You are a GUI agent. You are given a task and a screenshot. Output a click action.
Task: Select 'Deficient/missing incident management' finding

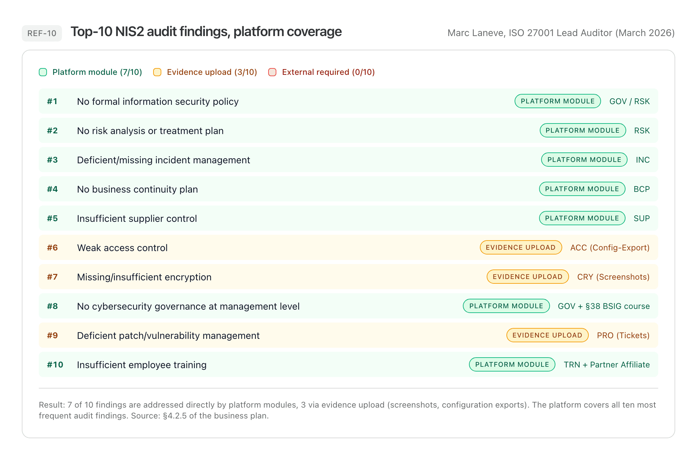tap(164, 160)
